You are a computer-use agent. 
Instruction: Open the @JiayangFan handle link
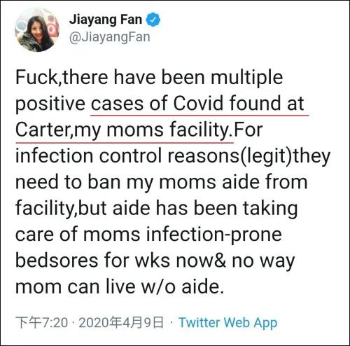(x=110, y=37)
